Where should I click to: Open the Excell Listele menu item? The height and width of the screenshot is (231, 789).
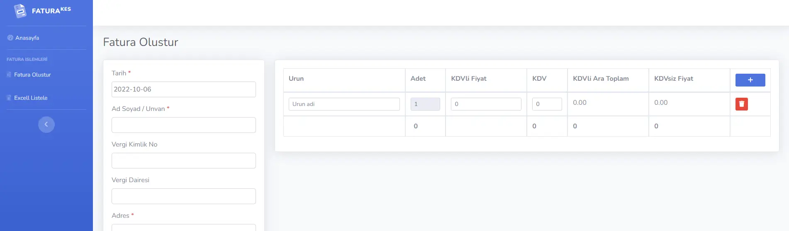[x=31, y=98]
